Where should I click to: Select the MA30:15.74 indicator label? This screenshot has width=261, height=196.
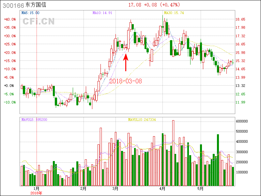coord(174,13)
